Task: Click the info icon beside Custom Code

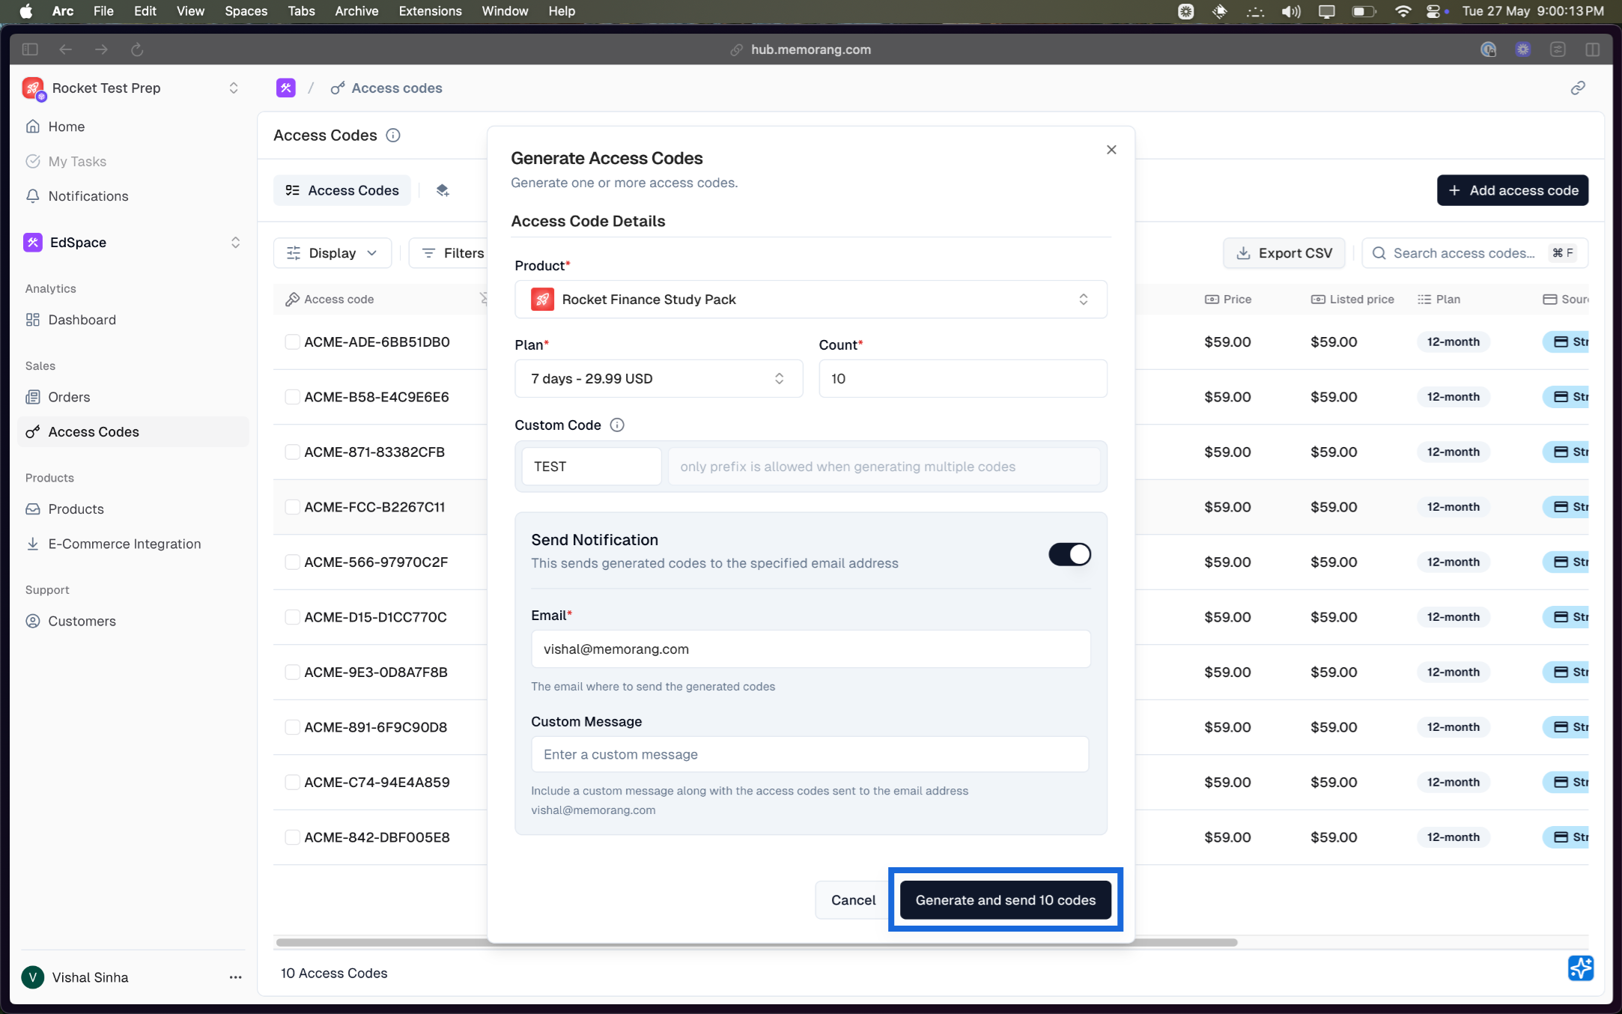Action: coord(617,425)
